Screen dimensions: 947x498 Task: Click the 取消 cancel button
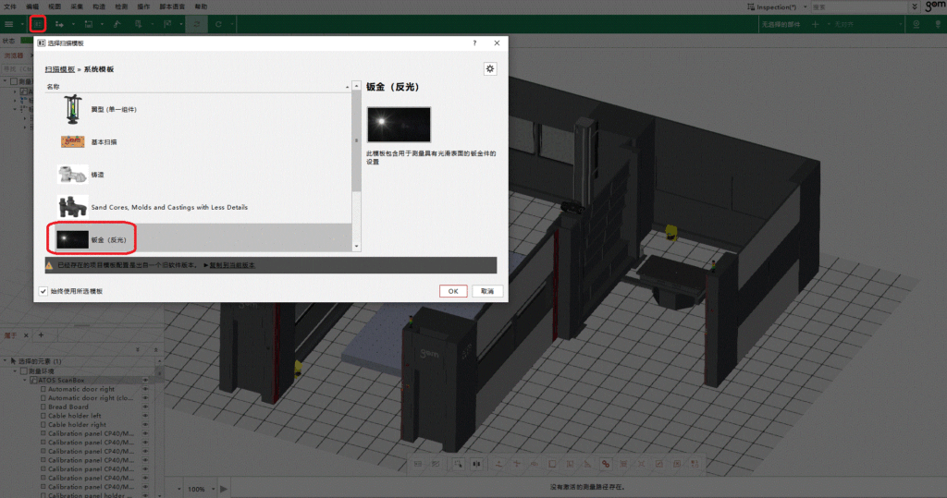pos(487,291)
